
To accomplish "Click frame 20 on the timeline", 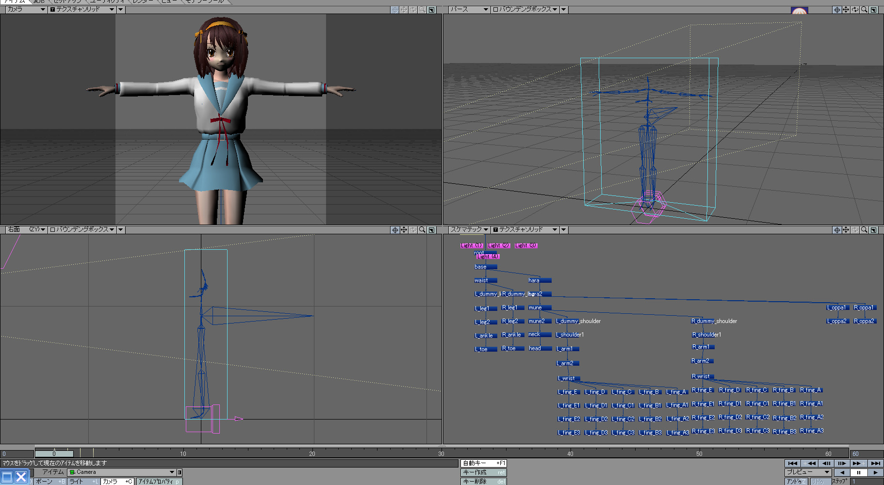I will pos(312,454).
